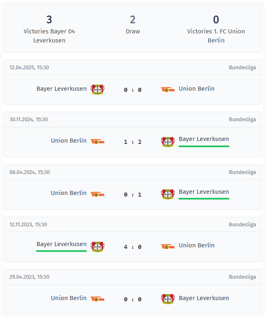
Task: Open Bayer Leverkusen team link in 12.04.2025 match
Action: click(61, 89)
